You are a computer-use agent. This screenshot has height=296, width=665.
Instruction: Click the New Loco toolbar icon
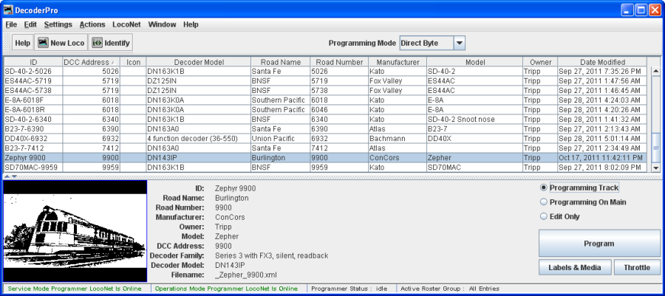click(44, 44)
